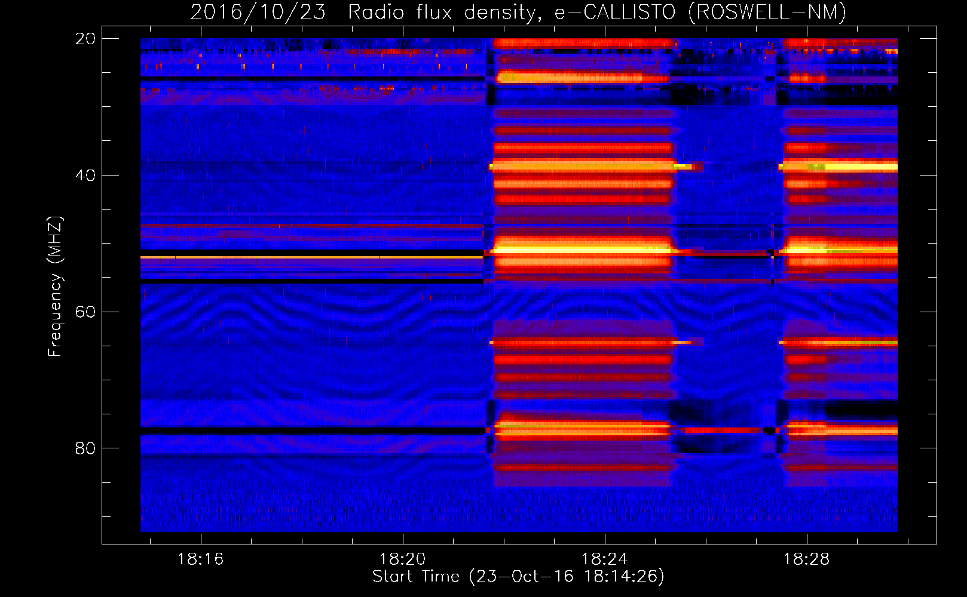Click the time tick label '18:20'

click(403, 559)
